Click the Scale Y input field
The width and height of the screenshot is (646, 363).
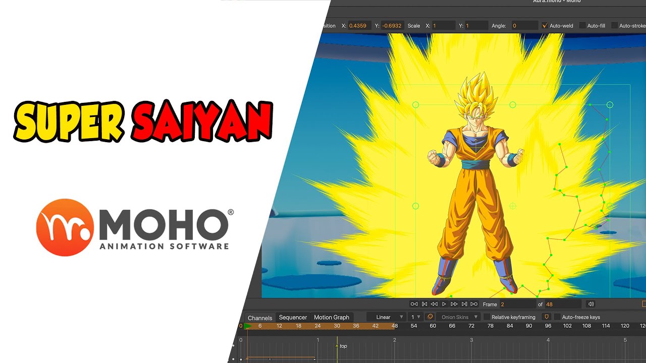(476, 26)
